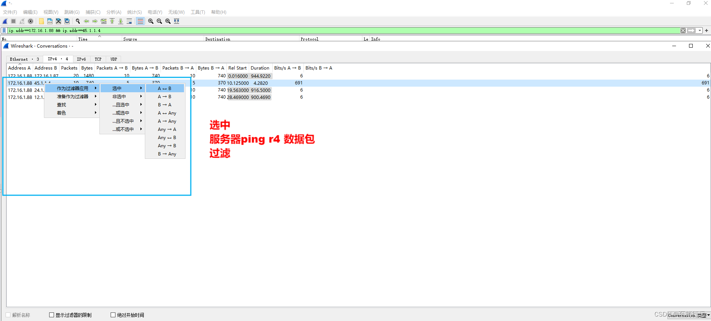The image size is (711, 321).
Task: Start capture with the shark fin icon
Action: 5,21
